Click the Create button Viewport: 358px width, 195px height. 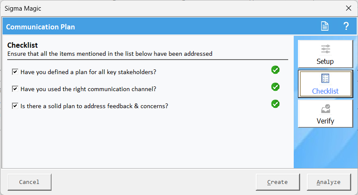click(278, 182)
